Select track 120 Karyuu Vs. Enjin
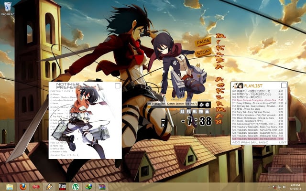The width and height of the screenshot is (306, 191). pyautogui.click(x=258, y=130)
